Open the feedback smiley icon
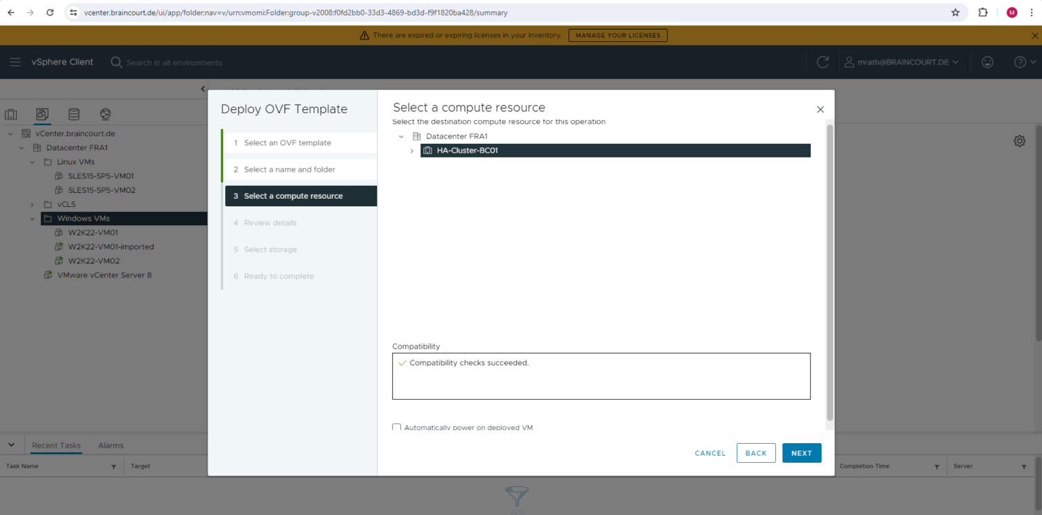Image resolution: width=1042 pixels, height=515 pixels. click(987, 62)
